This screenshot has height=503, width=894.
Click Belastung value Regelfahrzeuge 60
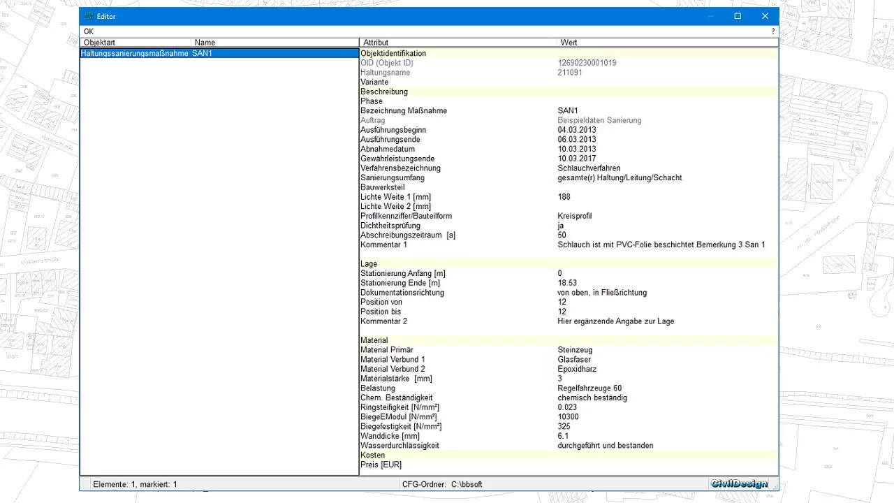[589, 388]
